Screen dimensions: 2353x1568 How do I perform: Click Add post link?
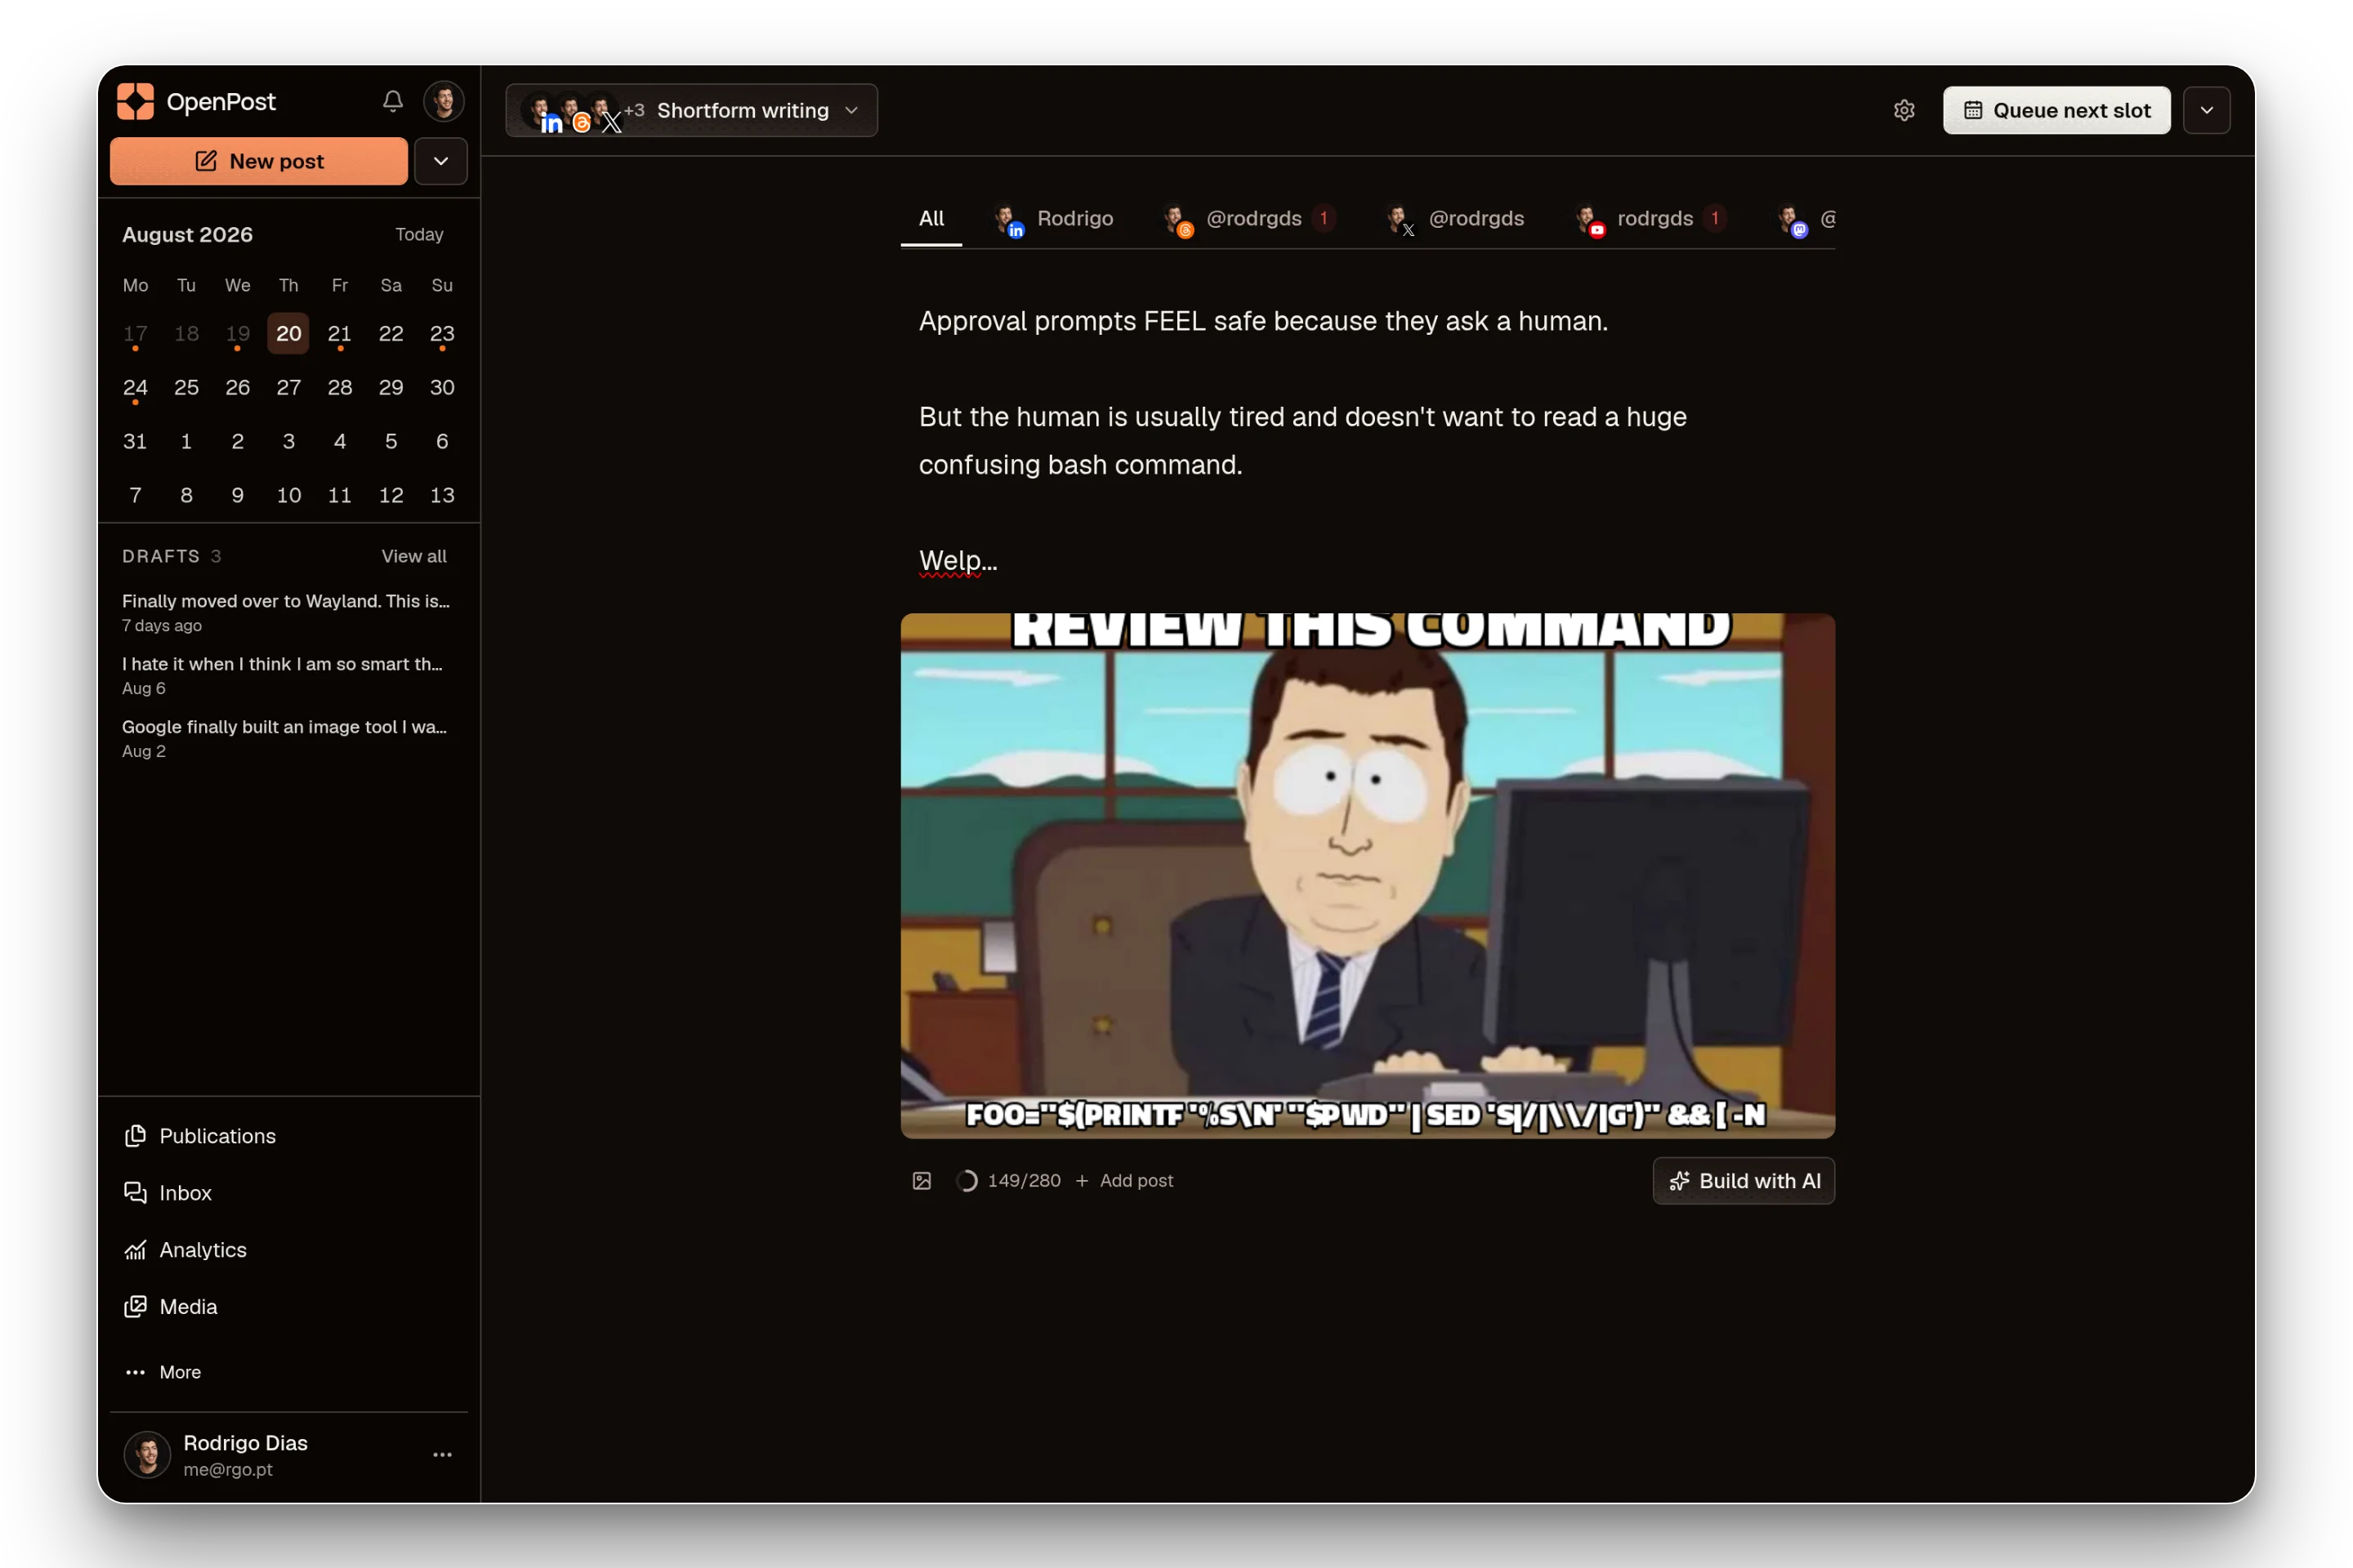click(1124, 1181)
